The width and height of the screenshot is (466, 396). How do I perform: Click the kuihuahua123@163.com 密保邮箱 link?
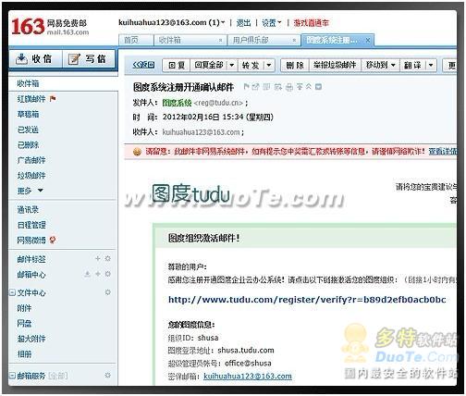tap(248, 377)
